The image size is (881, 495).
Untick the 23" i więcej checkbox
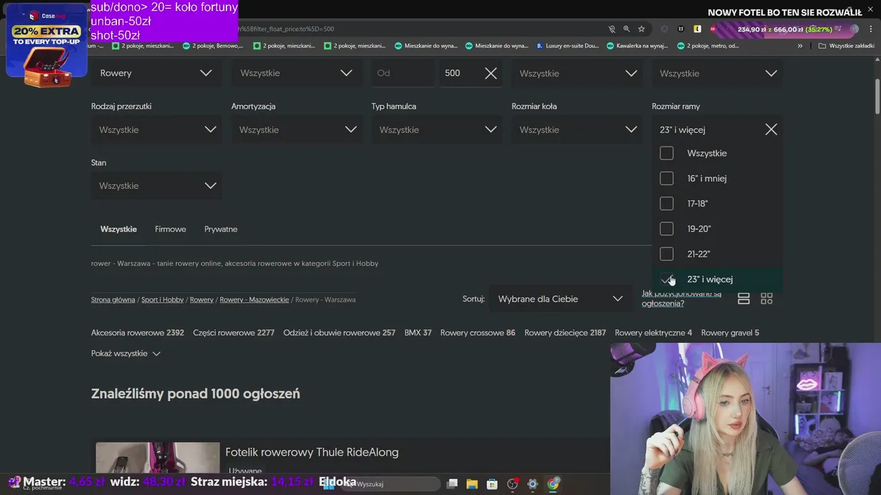[x=666, y=279]
